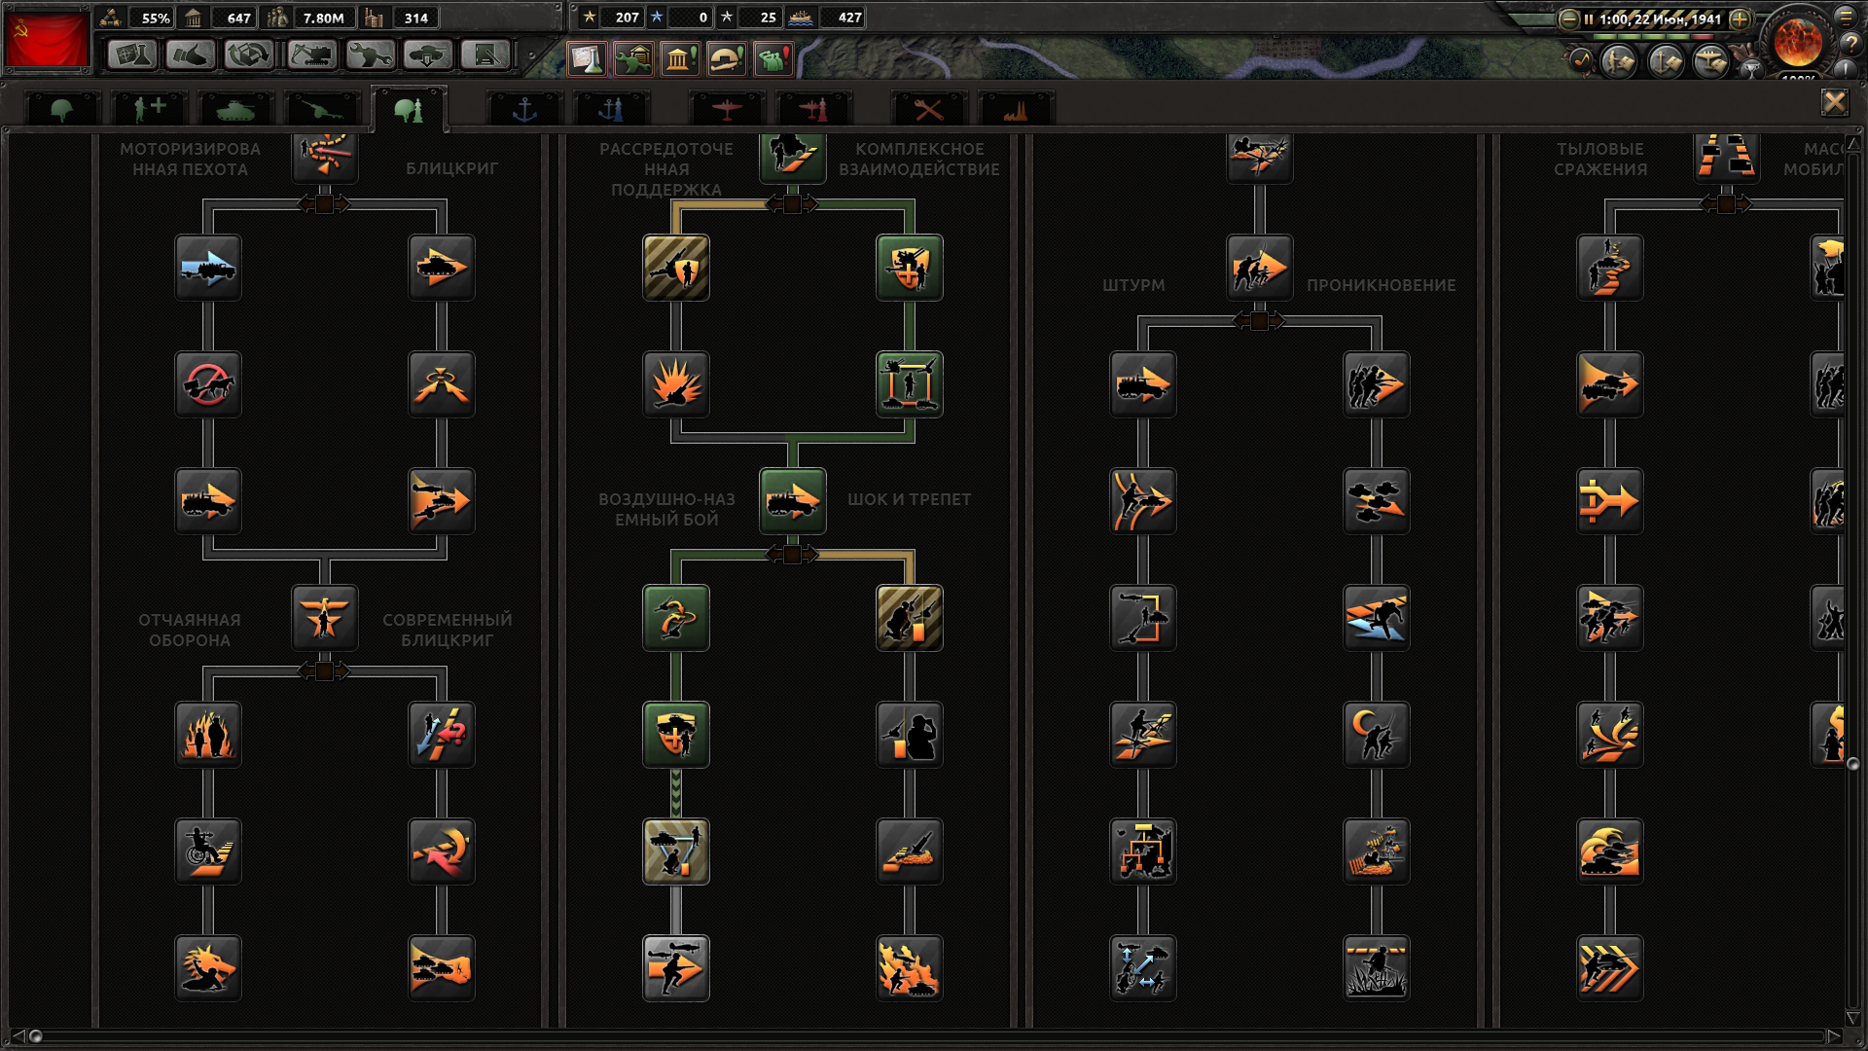The width and height of the screenshot is (1868, 1051).
Task: Select the star doctrine beside Отчаянная оборона
Action: pos(325,618)
